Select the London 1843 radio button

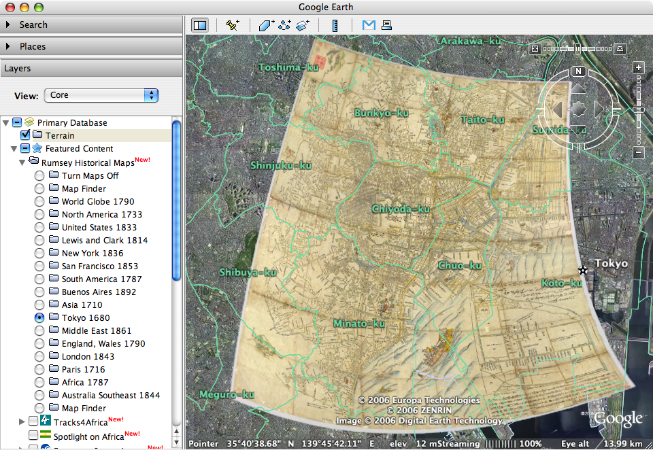point(39,357)
